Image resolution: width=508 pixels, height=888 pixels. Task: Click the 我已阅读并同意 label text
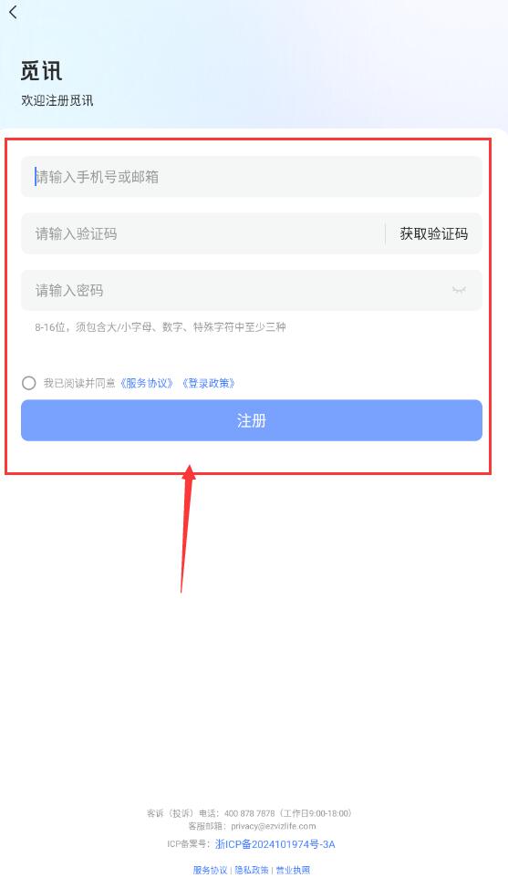tap(79, 383)
